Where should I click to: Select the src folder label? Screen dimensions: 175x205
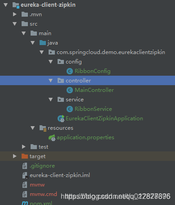click(33, 24)
